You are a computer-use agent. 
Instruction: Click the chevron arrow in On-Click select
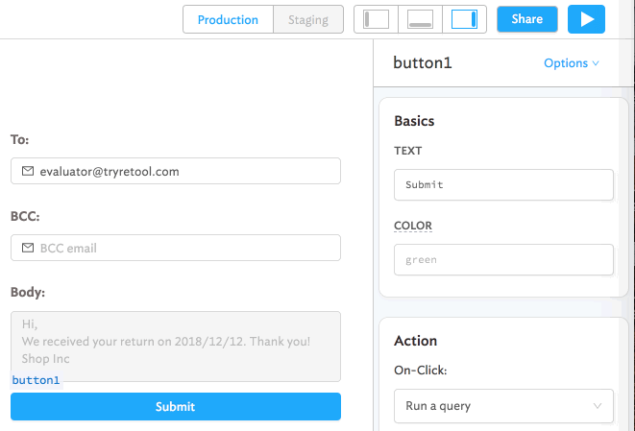(597, 406)
